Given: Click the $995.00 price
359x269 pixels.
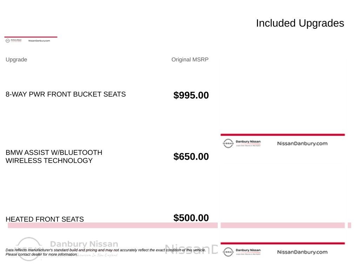Looking at the screenshot, I should pyautogui.click(x=191, y=95).
